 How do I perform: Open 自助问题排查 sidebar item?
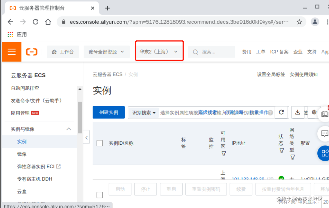tap(25, 88)
